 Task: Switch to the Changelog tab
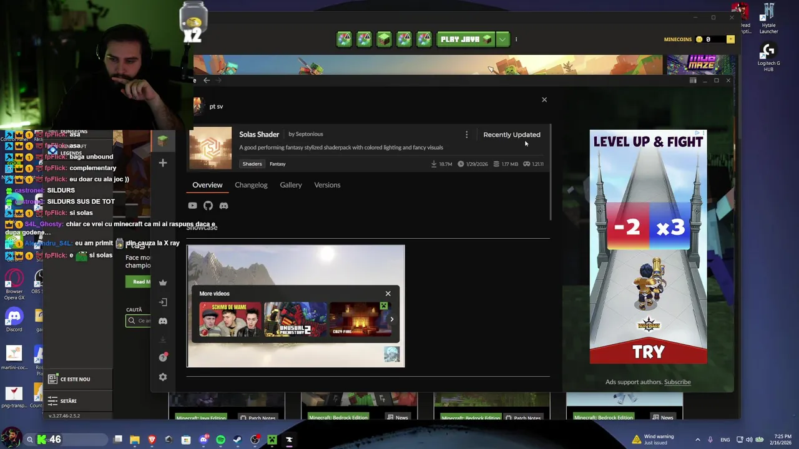click(x=251, y=185)
